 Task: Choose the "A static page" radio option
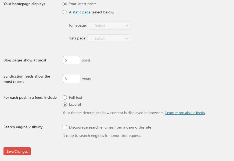(65, 12)
